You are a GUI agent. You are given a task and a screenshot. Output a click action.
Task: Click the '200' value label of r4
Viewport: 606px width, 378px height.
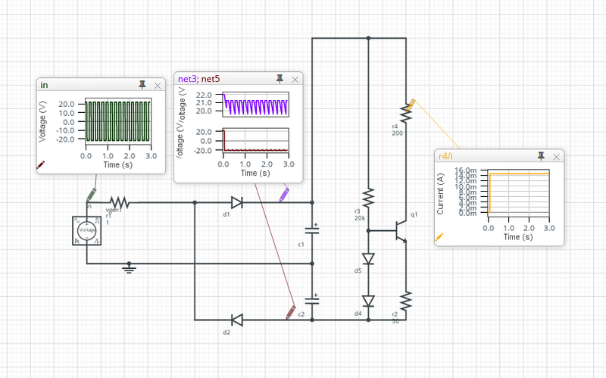coord(397,133)
